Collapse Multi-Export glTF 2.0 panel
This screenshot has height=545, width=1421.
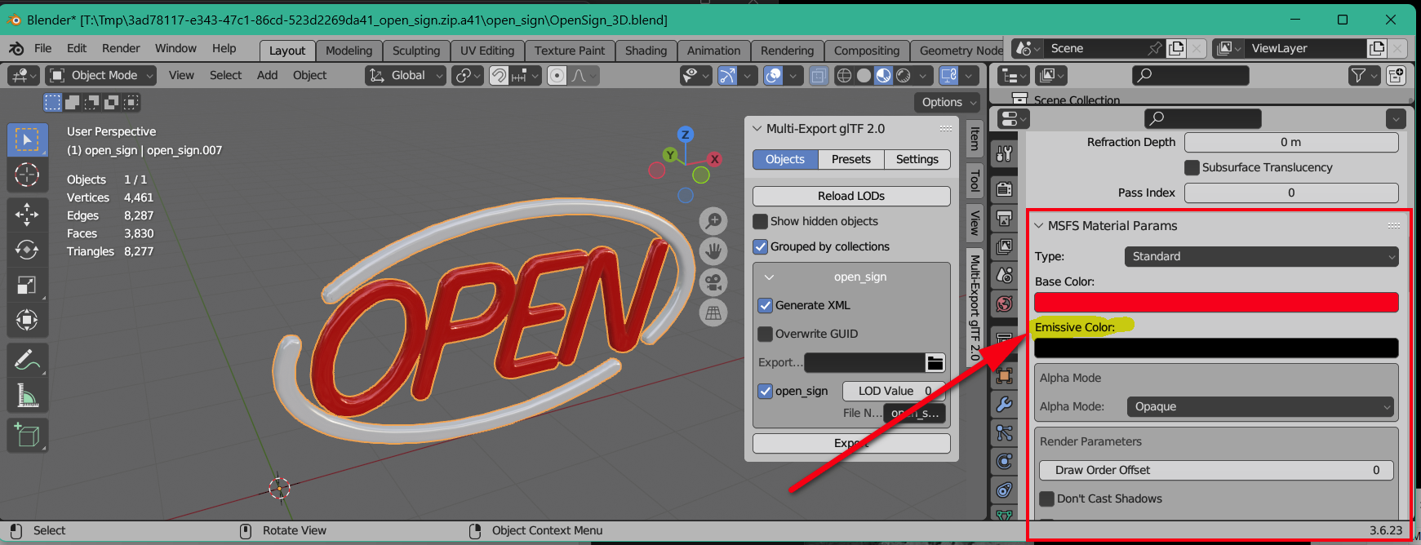[757, 129]
